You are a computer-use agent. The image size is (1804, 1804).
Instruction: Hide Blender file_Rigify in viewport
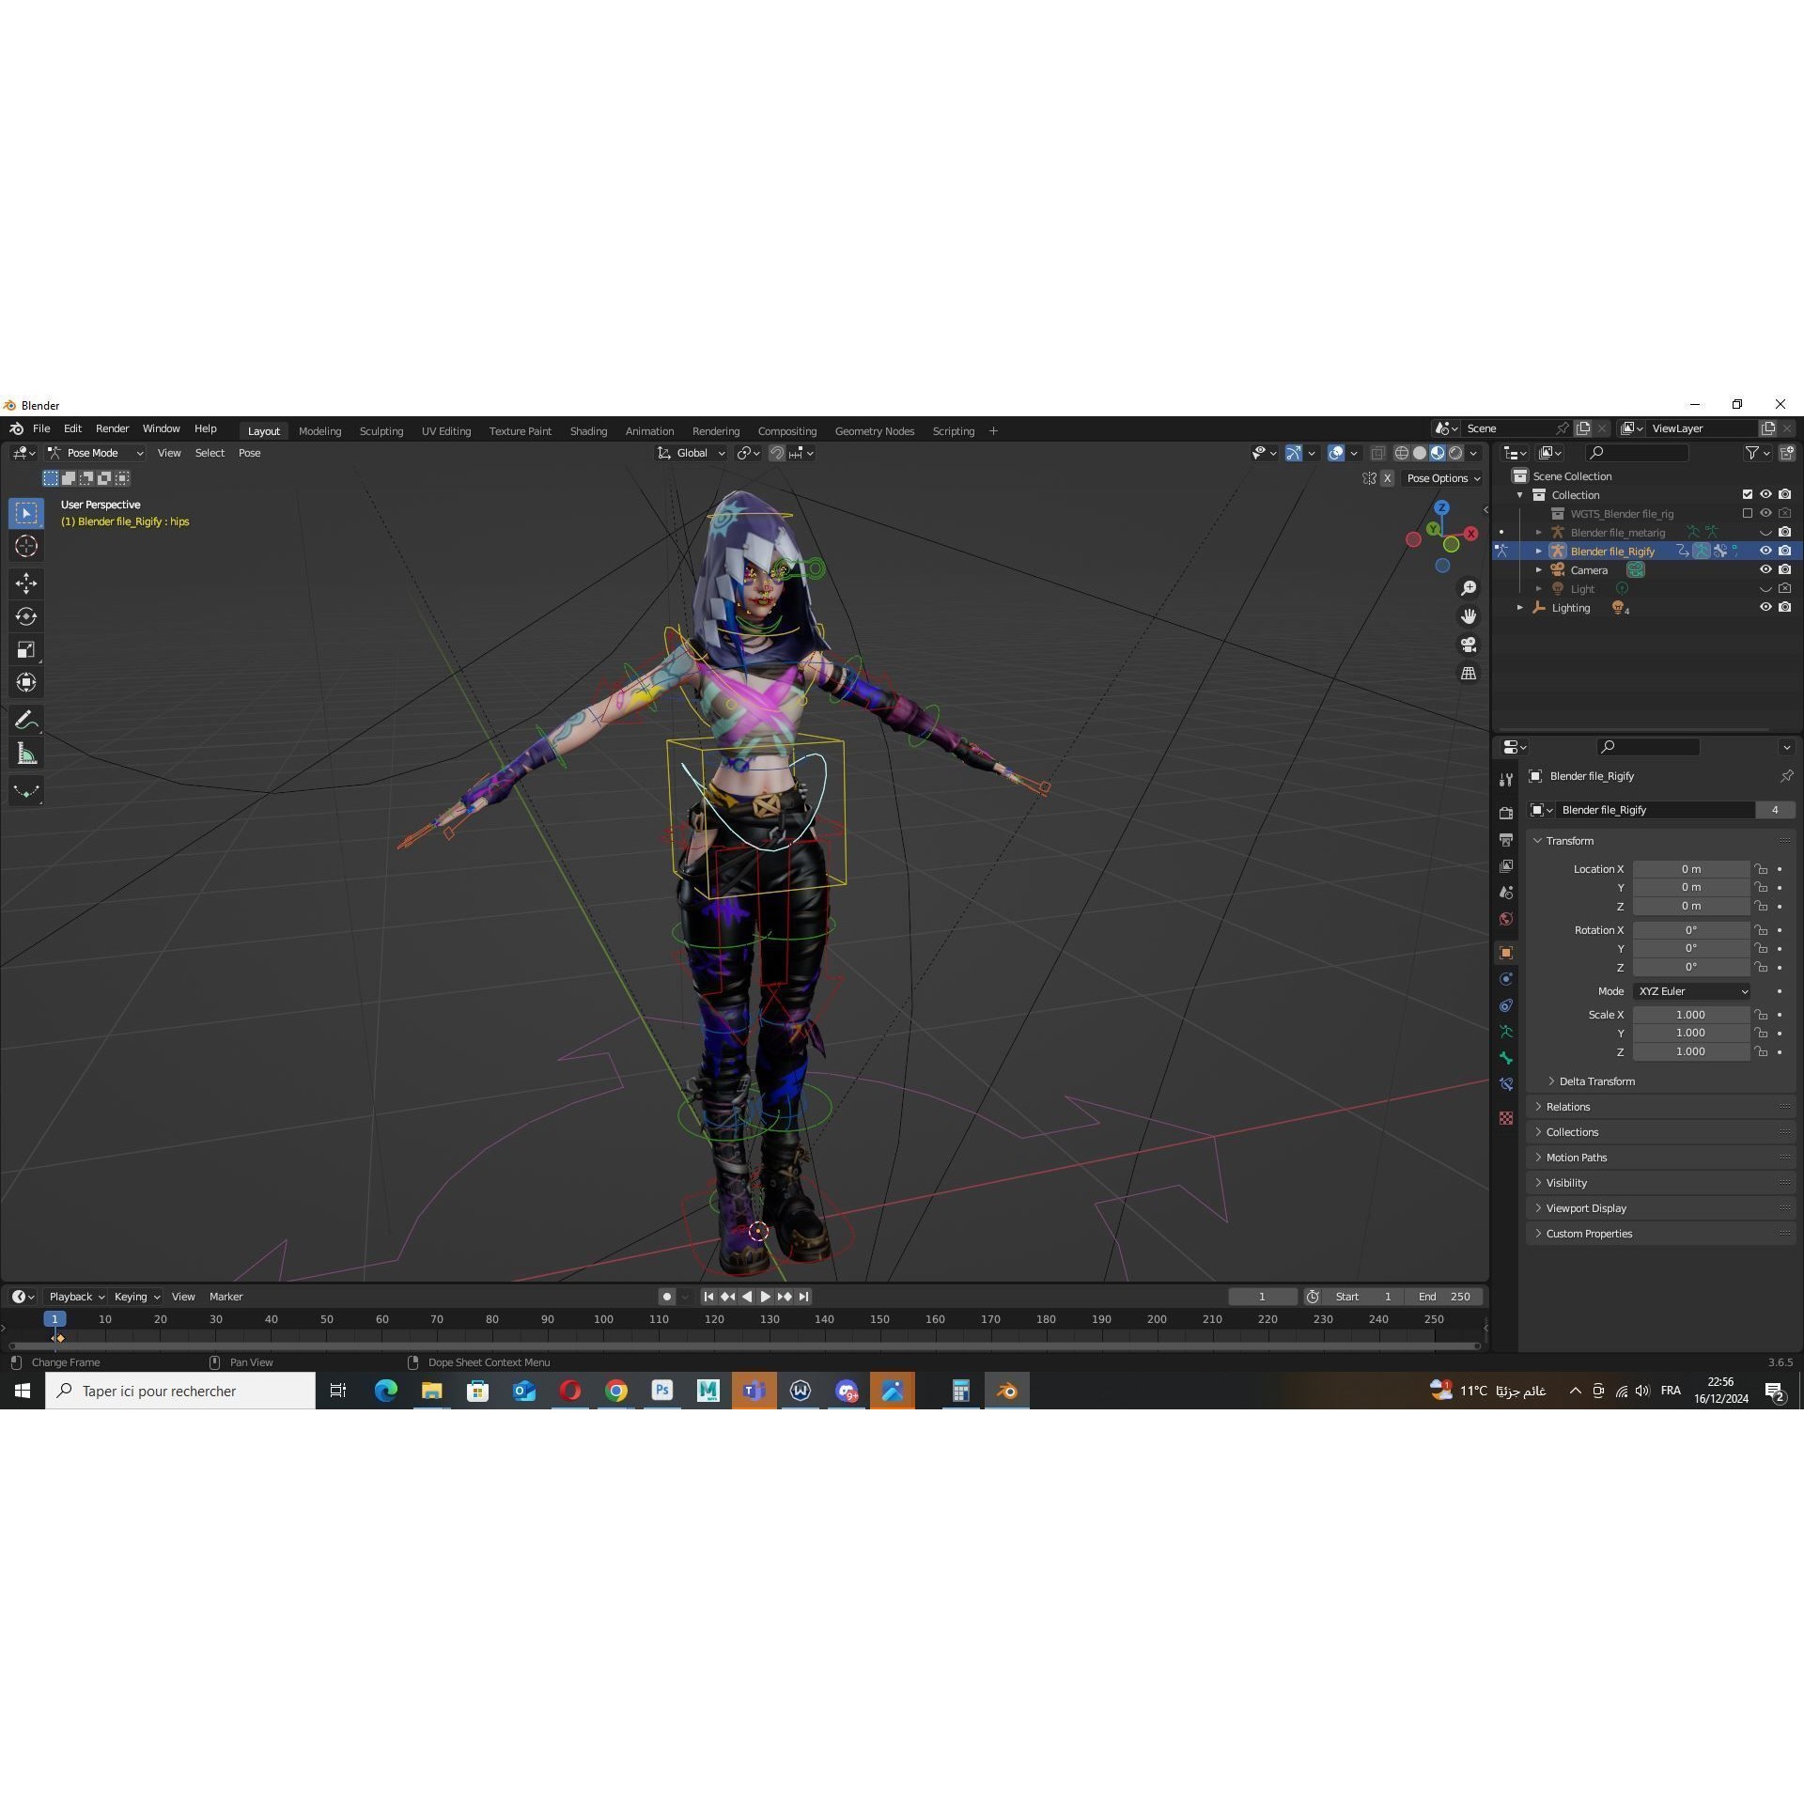coord(1765,551)
